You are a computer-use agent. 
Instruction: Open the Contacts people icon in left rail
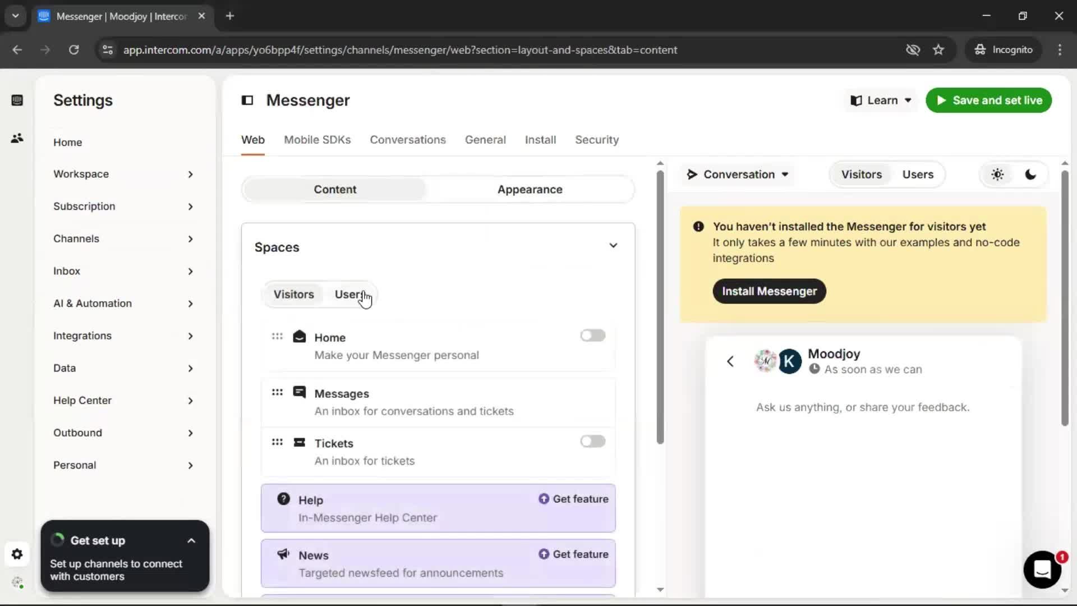pos(17,138)
